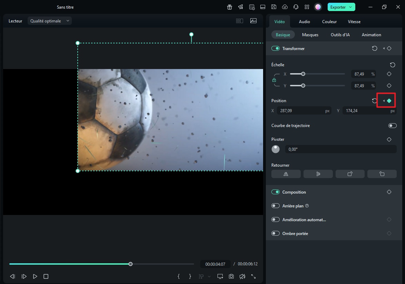Toggle the layout panel icon in title bar
405x284 pixels.
click(x=263, y=7)
